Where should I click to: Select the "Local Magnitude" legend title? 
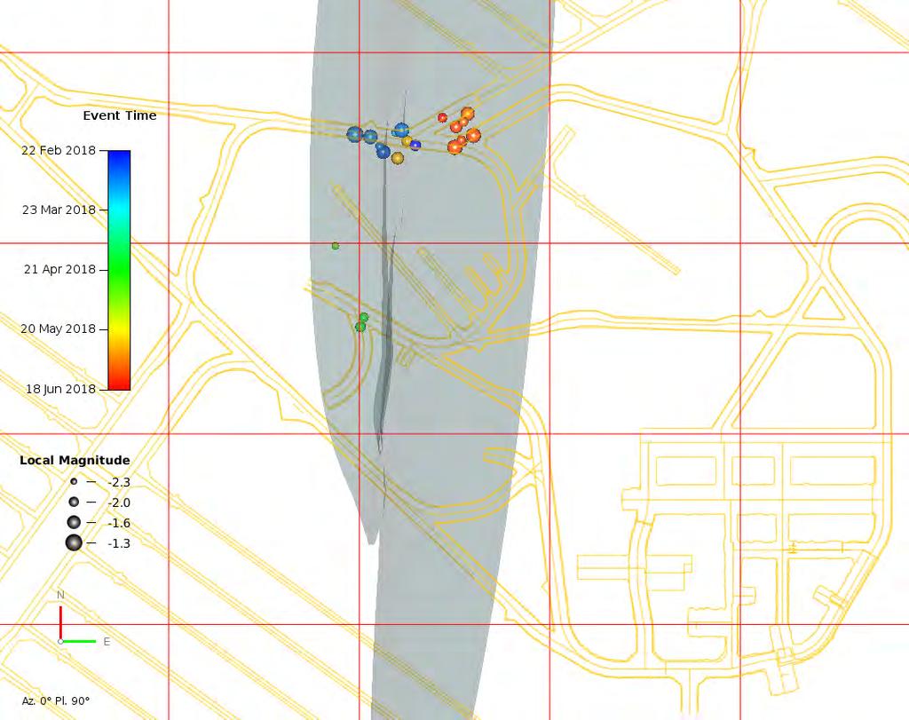coord(75,460)
